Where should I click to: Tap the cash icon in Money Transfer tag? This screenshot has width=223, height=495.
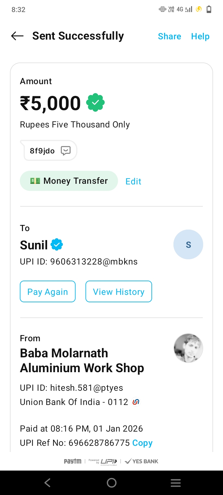35,181
